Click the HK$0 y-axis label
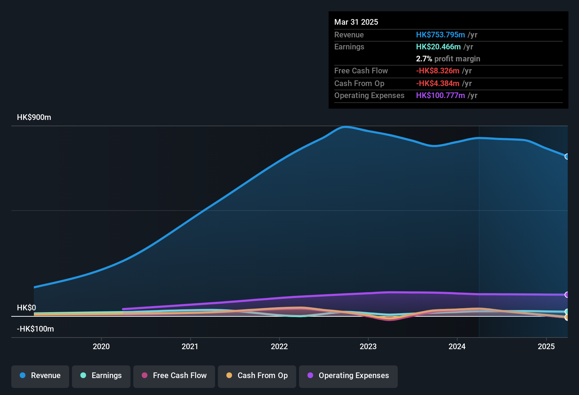 [x=26, y=308]
